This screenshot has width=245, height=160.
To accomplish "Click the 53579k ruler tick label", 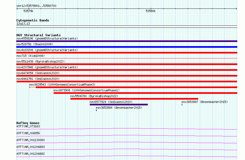I will [x=28, y=11].
